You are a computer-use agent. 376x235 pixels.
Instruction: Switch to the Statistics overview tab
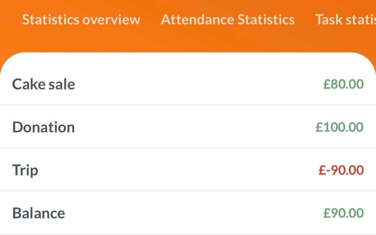pos(81,19)
